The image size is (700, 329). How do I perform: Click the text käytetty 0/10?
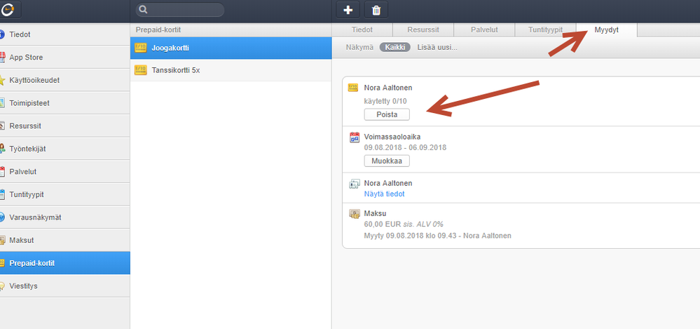click(385, 101)
